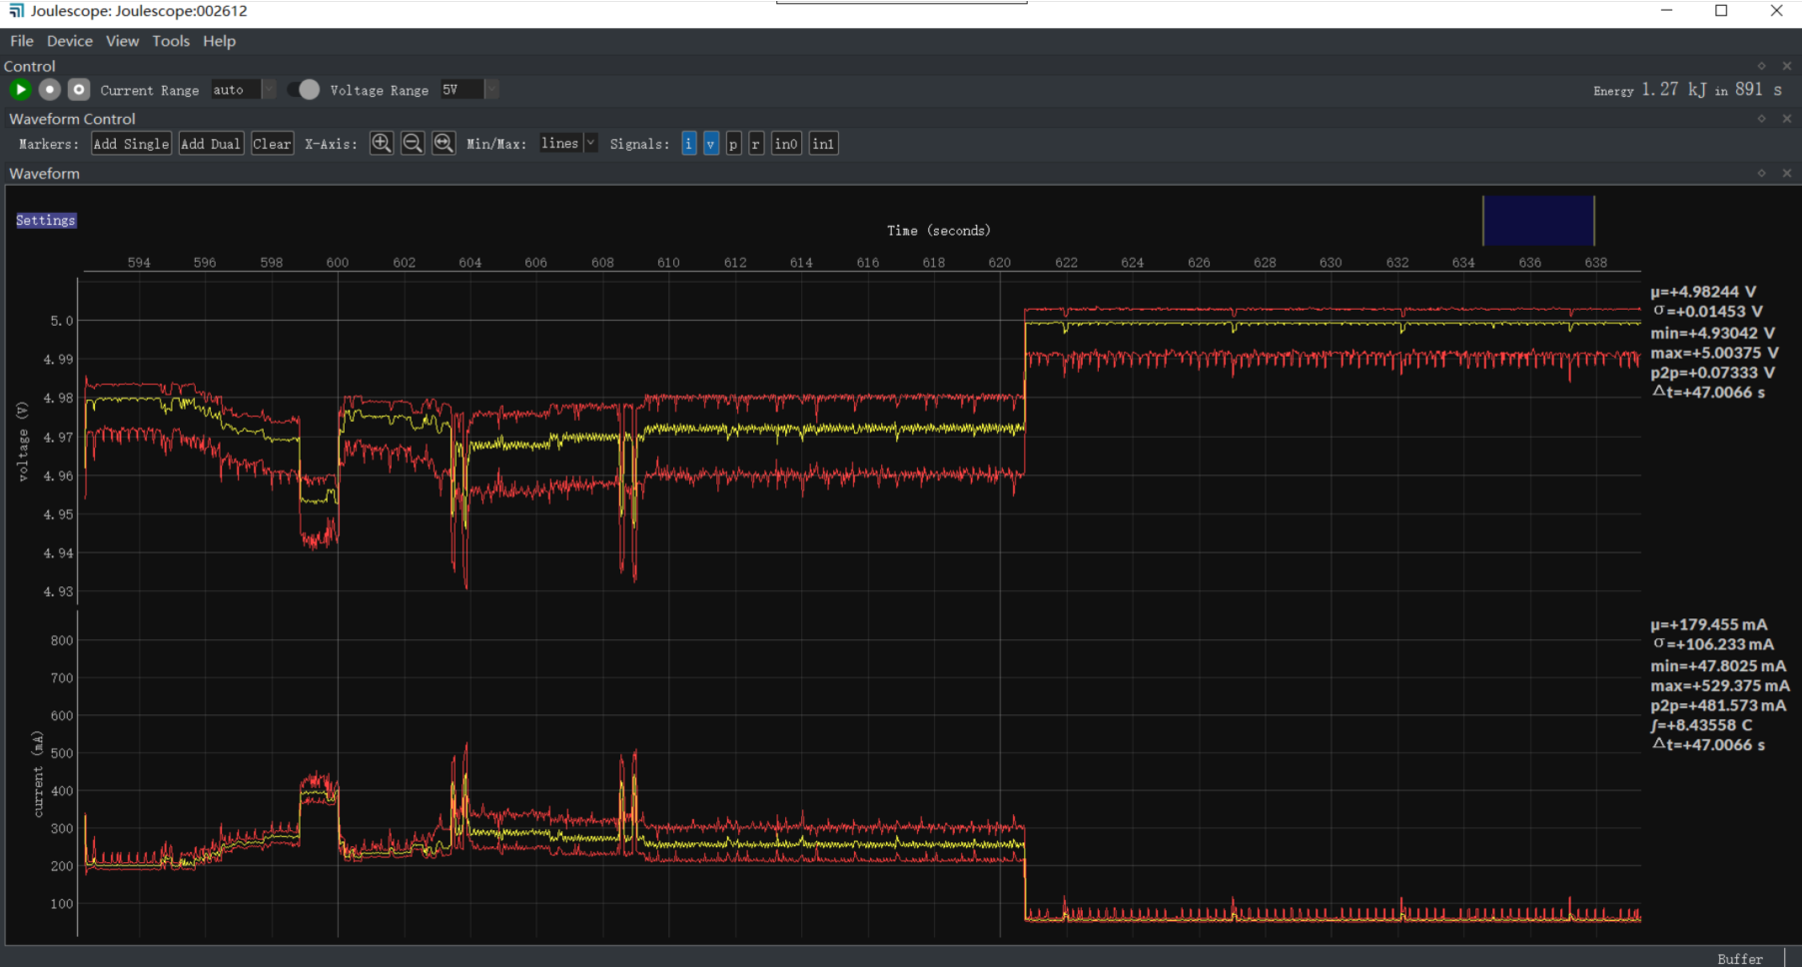Click the Joulescope app icon in title bar
1802x967 pixels.
tap(16, 11)
